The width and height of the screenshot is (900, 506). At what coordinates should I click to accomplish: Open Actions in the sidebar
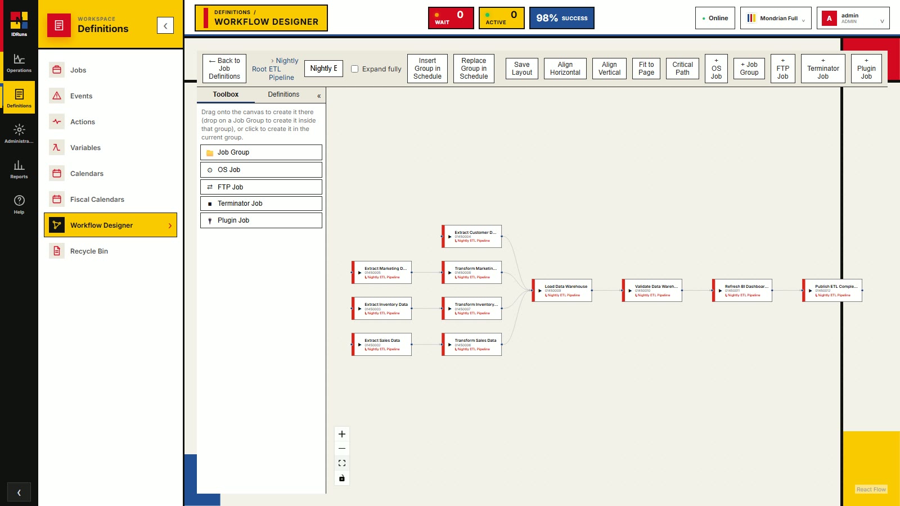tap(110, 122)
